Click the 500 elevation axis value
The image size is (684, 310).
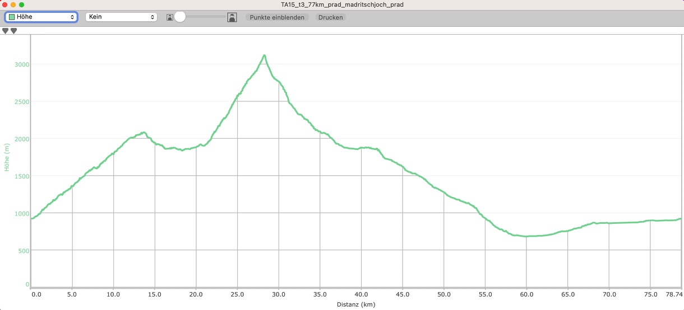[24, 251]
